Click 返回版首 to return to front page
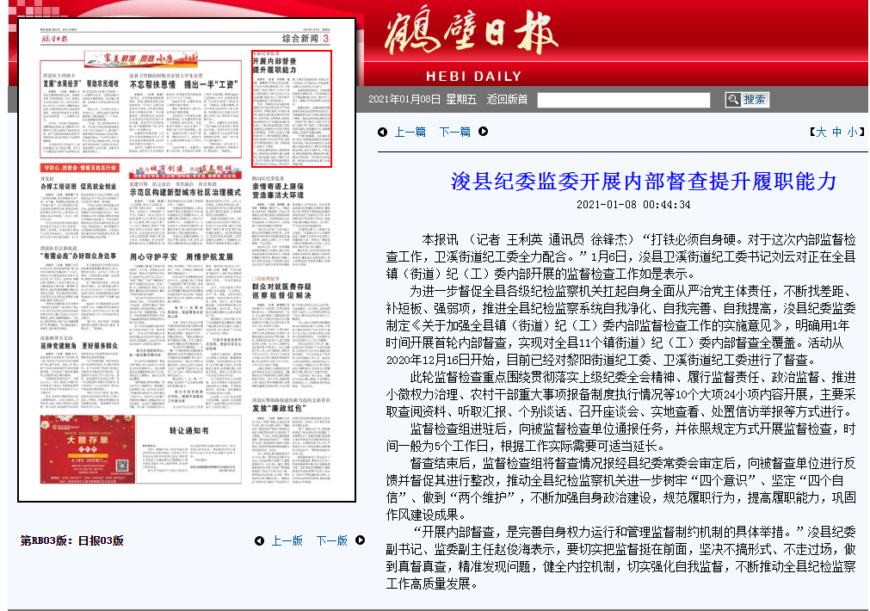 click(x=507, y=100)
